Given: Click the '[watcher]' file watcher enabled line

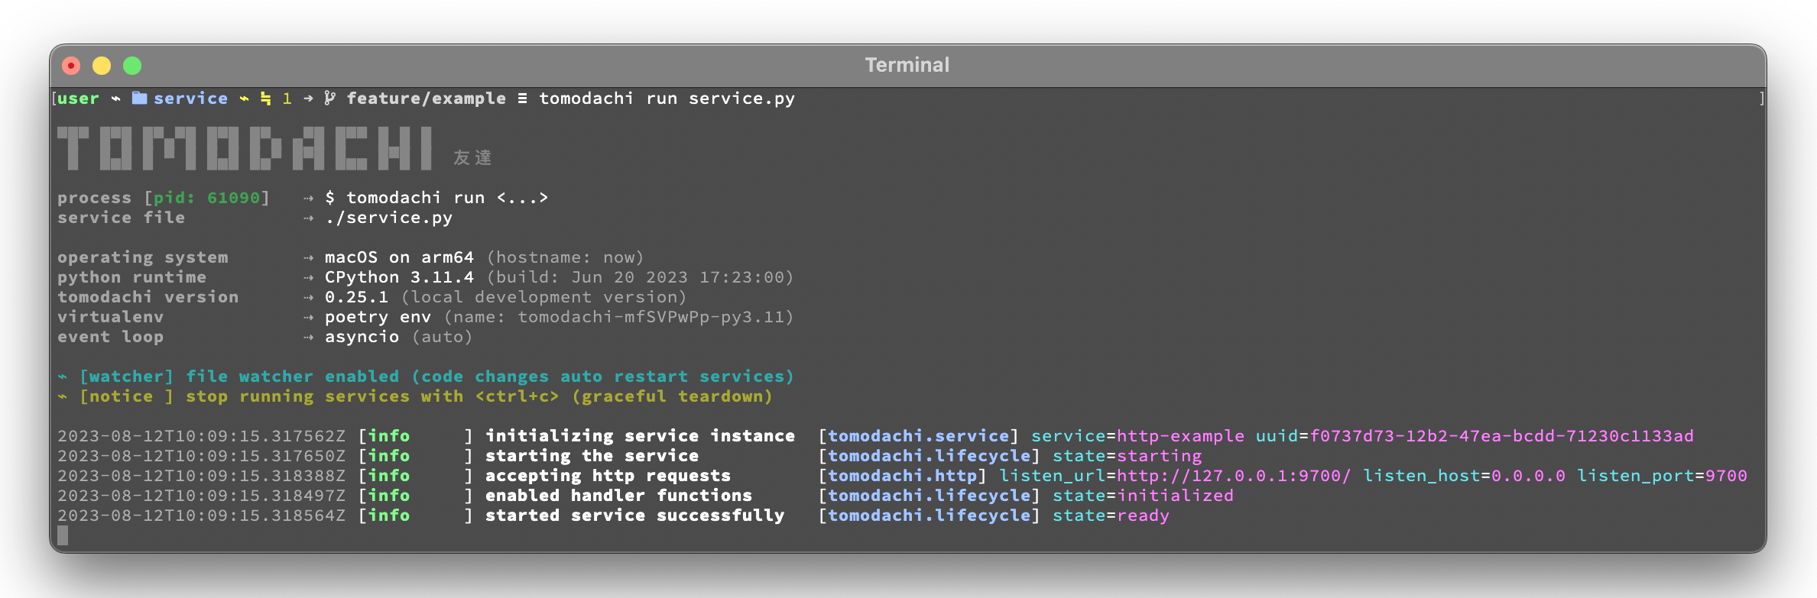Looking at the screenshot, I should pyautogui.click(x=427, y=377).
